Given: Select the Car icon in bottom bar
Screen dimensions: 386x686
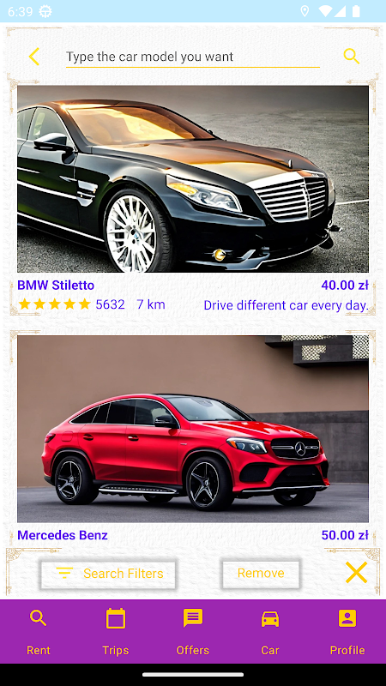Looking at the screenshot, I should coord(270,619).
